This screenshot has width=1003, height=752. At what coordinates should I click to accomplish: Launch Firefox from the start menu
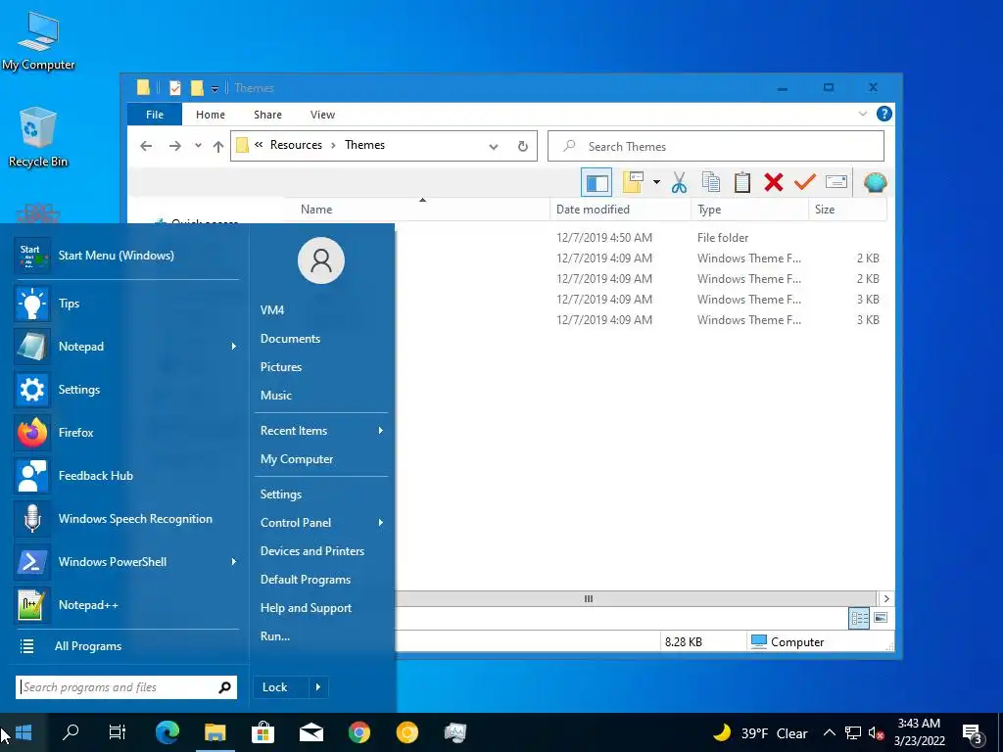click(32, 433)
